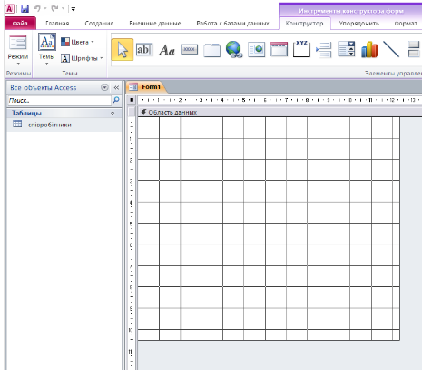This screenshot has height=370, width=422.
Task: Select the Line drawing control tool
Action: click(391, 49)
